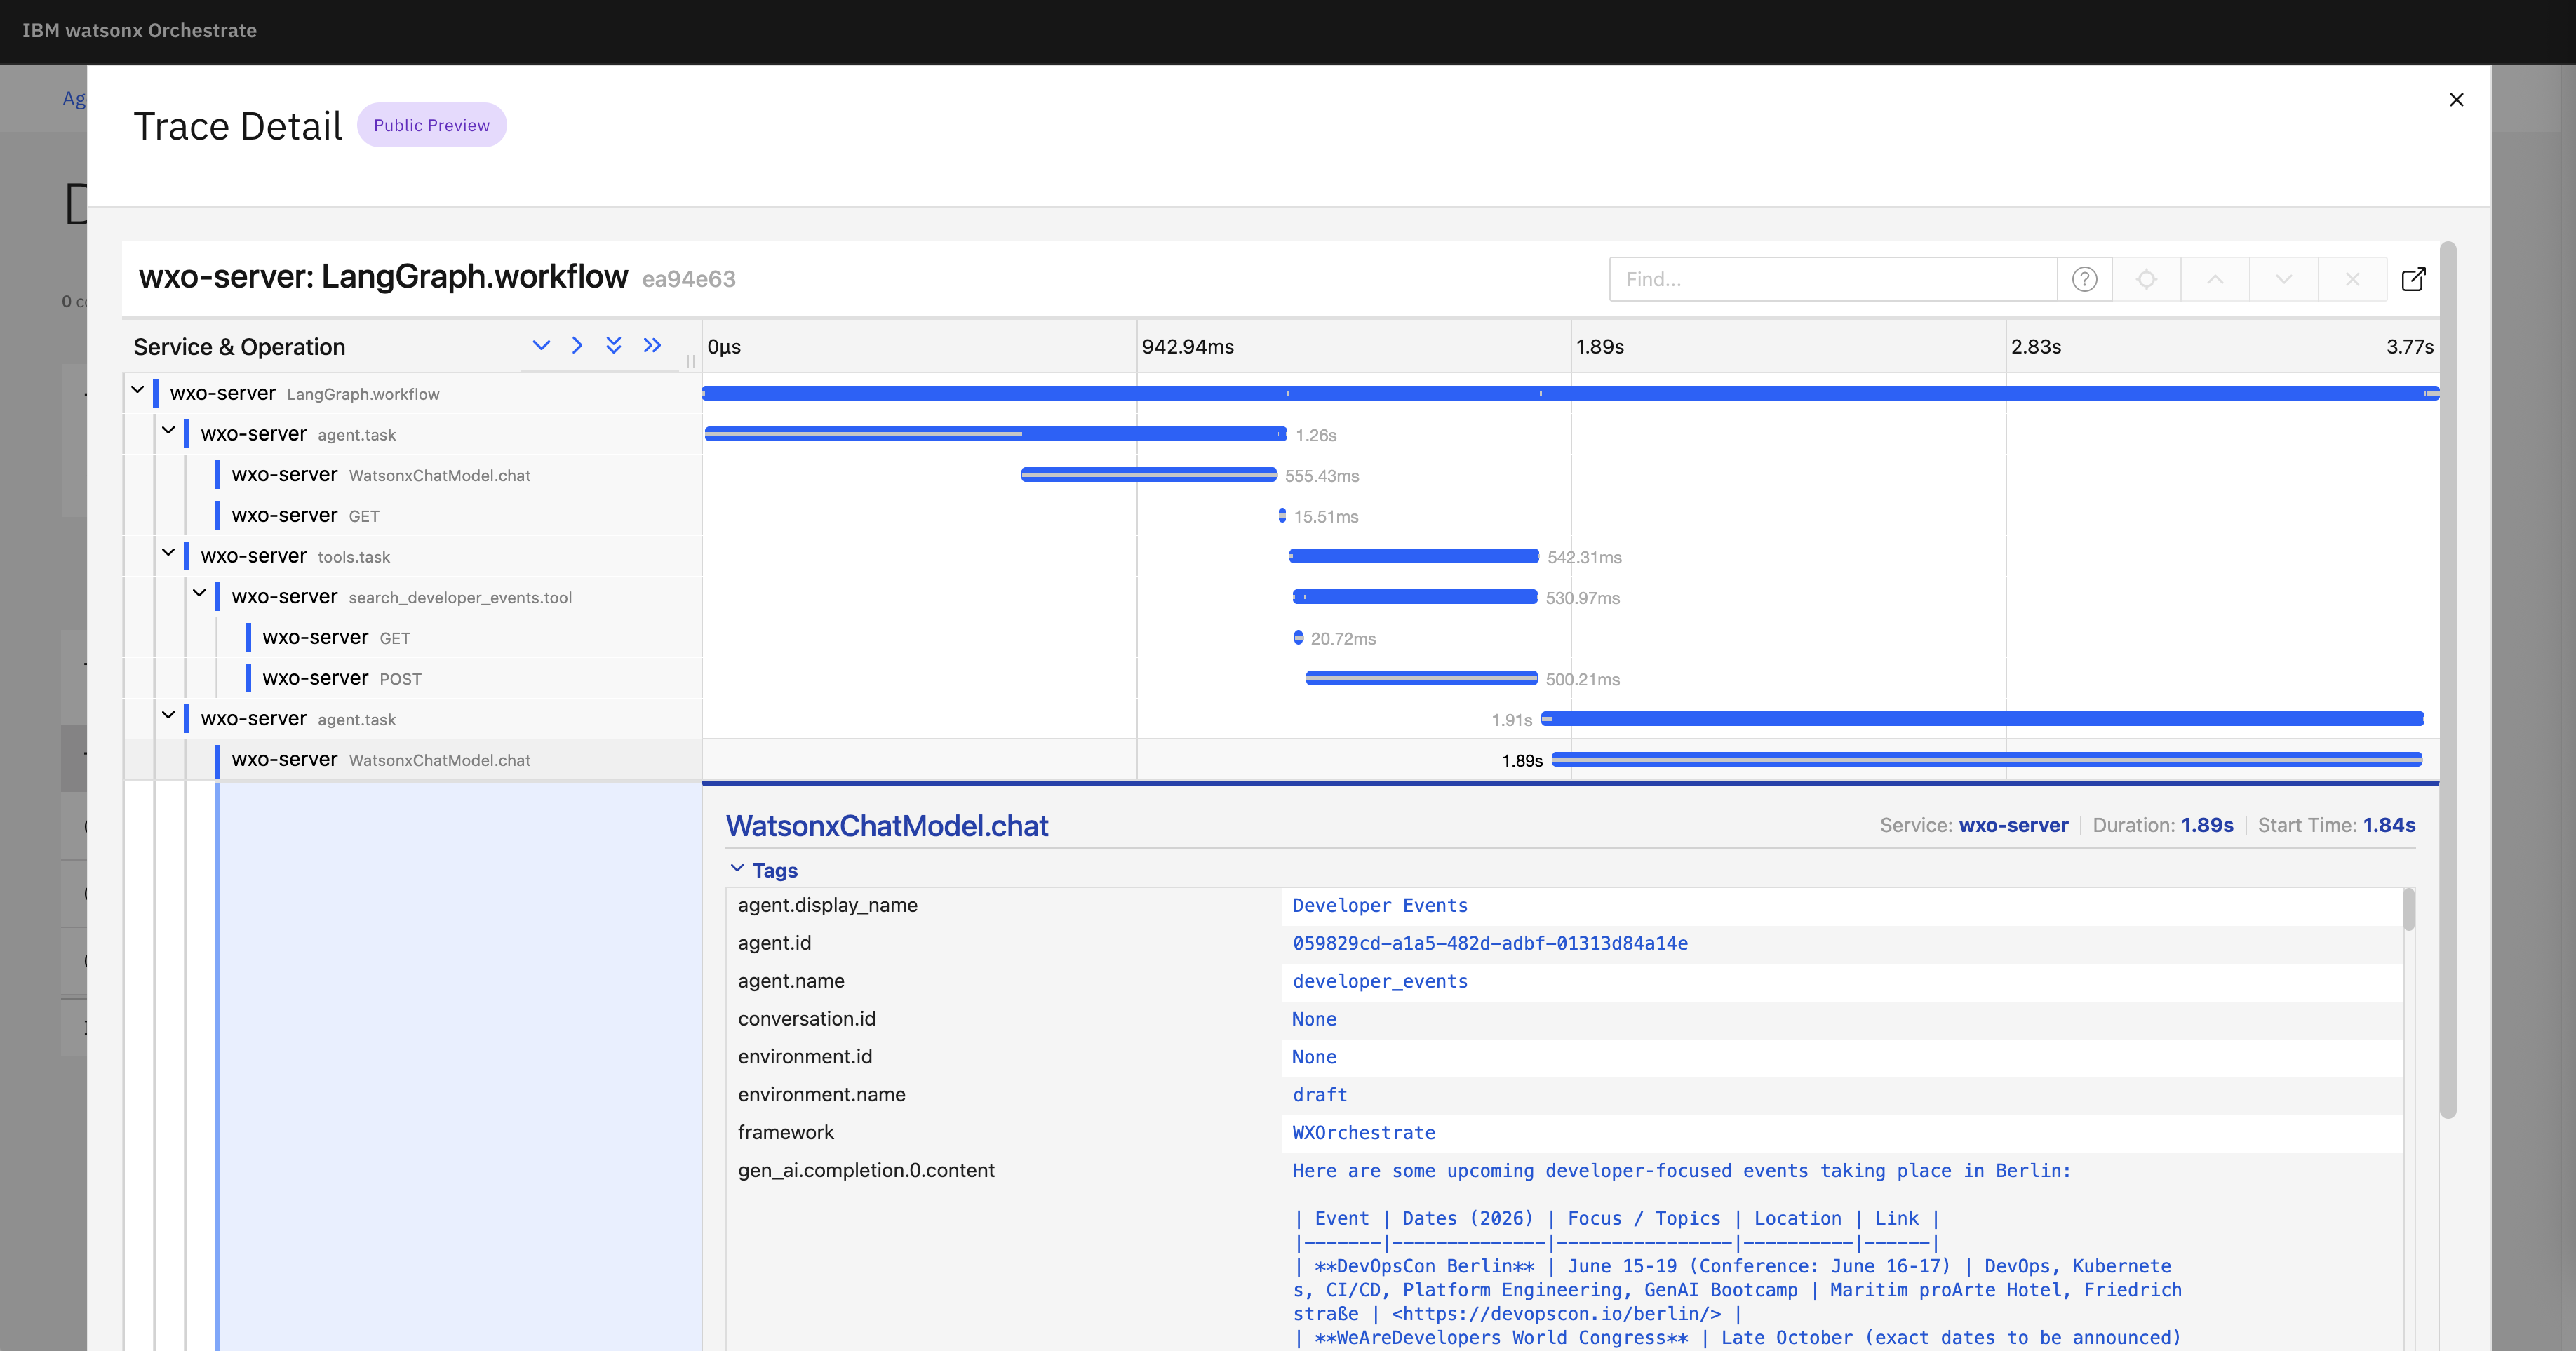This screenshot has height=1351, width=2576.
Task: Clear the find field with X icon
Action: coord(2352,279)
